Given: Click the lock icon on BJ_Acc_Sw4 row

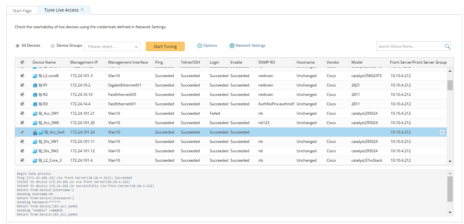Looking at the screenshot, I should tap(35, 133).
